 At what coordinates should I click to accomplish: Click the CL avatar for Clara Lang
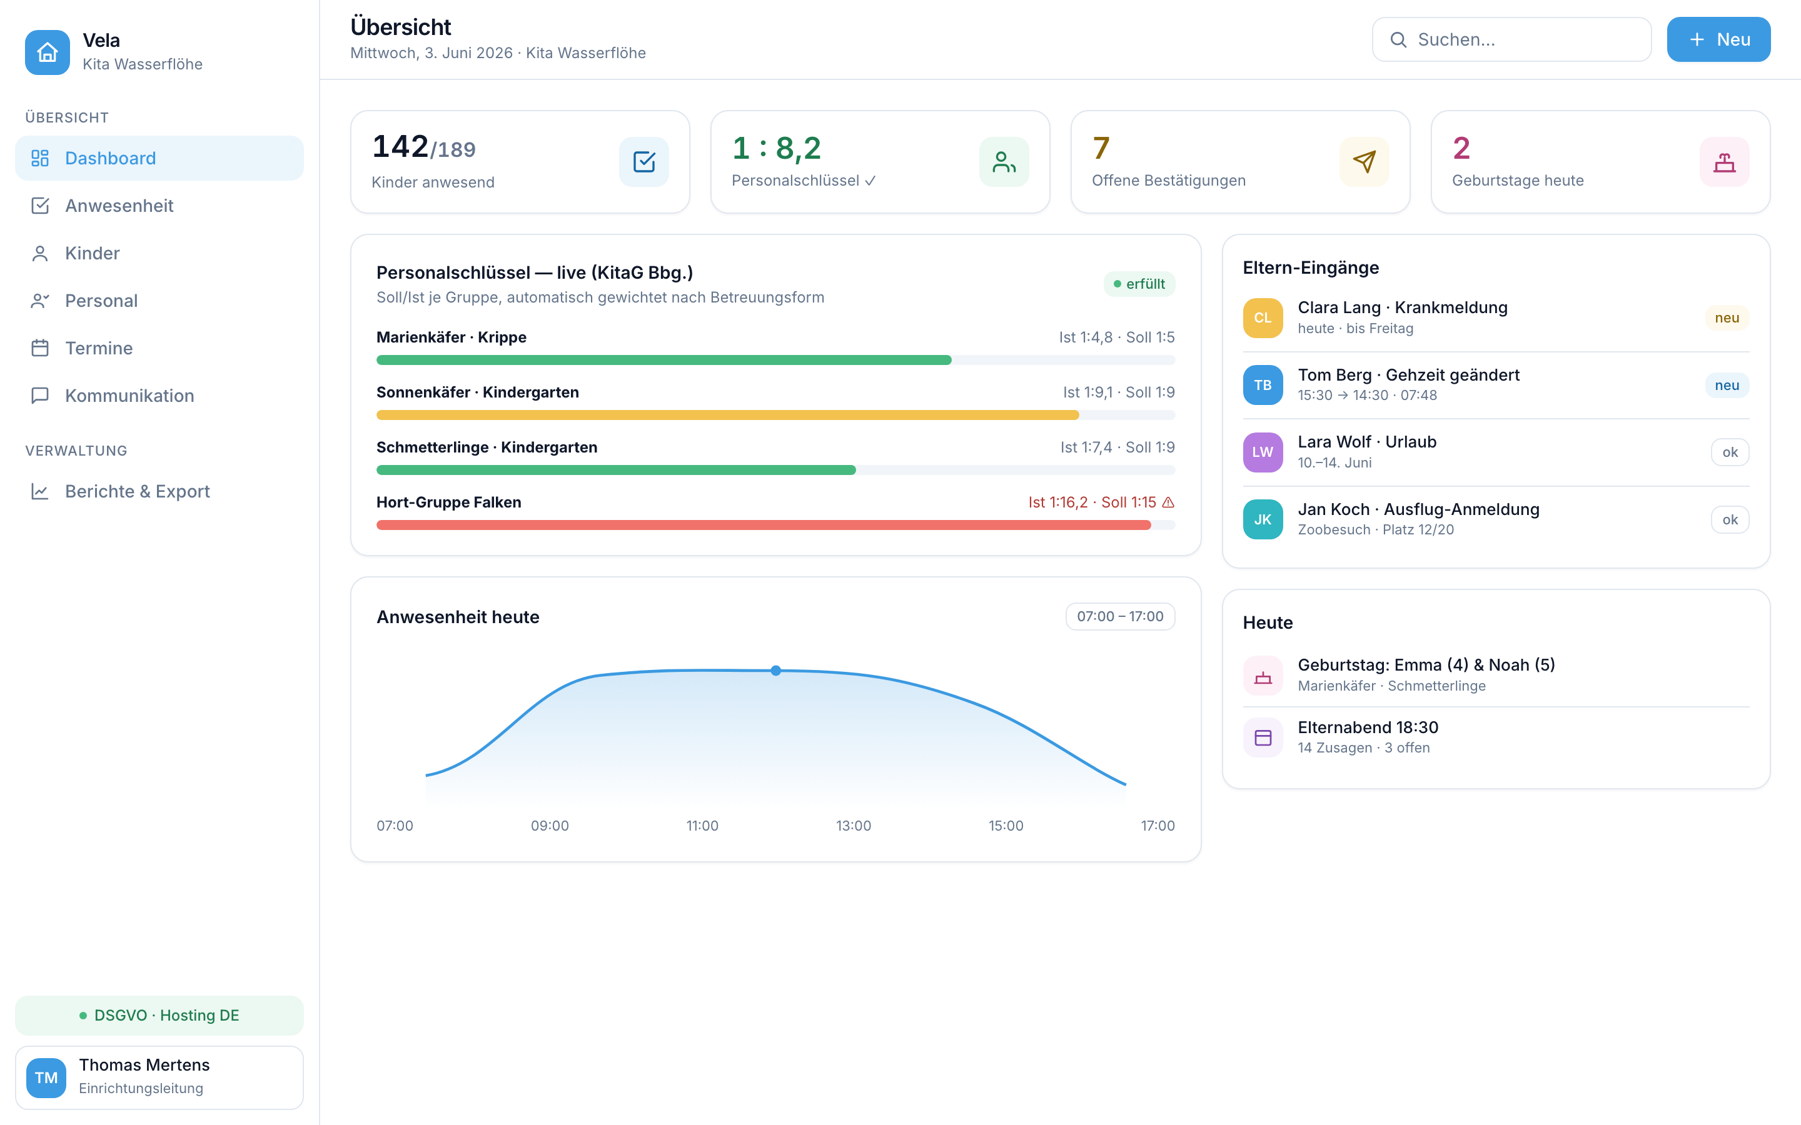[x=1263, y=317]
